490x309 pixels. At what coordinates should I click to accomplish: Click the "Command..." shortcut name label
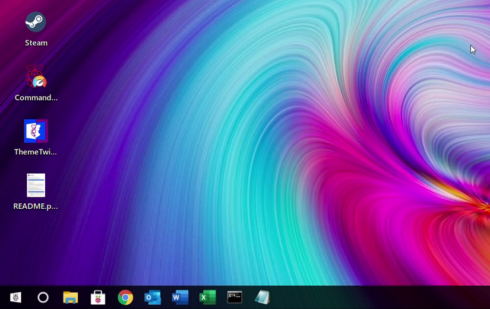(36, 97)
